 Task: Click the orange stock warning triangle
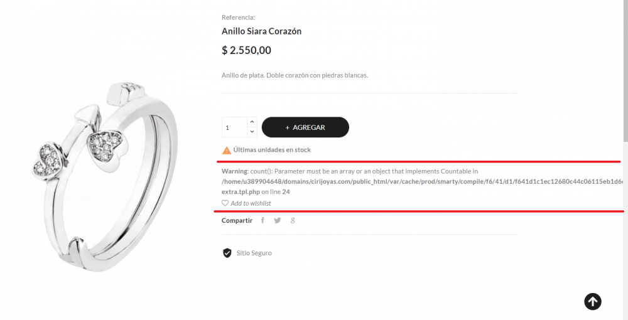coord(227,150)
